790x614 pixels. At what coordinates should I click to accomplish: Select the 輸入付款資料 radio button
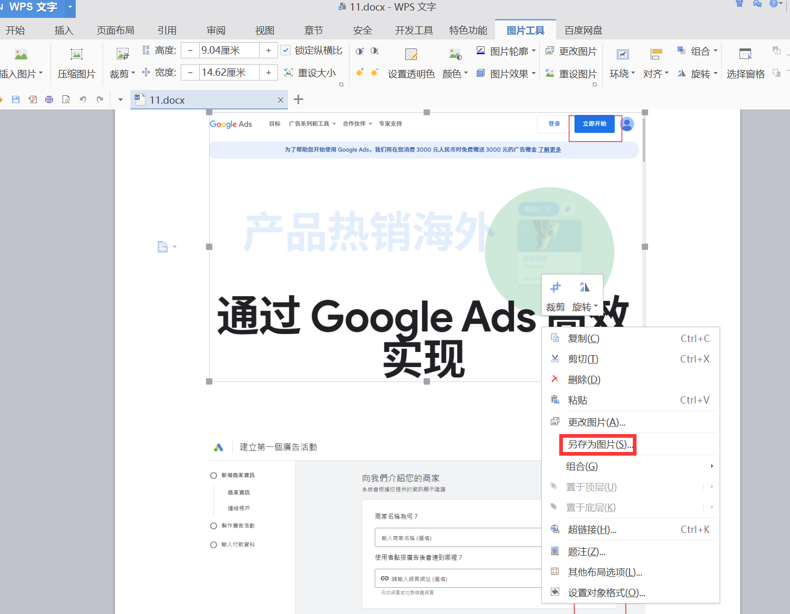tap(213, 545)
